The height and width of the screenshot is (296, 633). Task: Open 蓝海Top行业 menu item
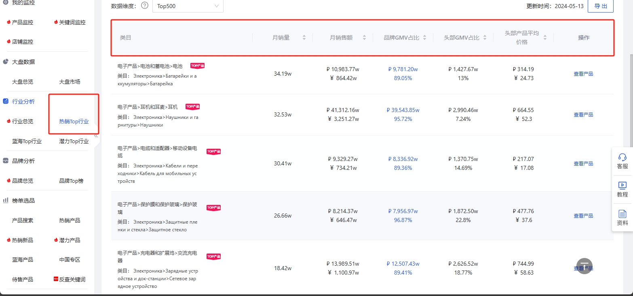(x=27, y=141)
